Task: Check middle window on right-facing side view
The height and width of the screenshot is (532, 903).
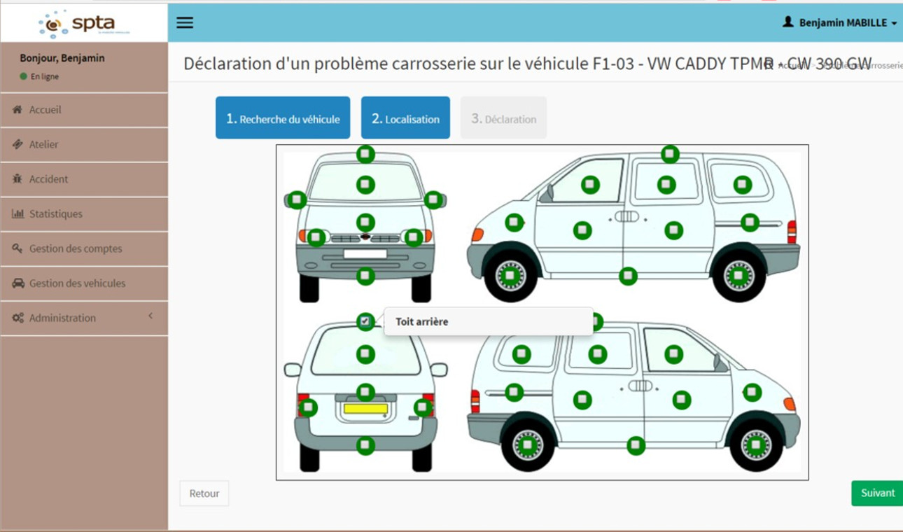Action: [597, 354]
